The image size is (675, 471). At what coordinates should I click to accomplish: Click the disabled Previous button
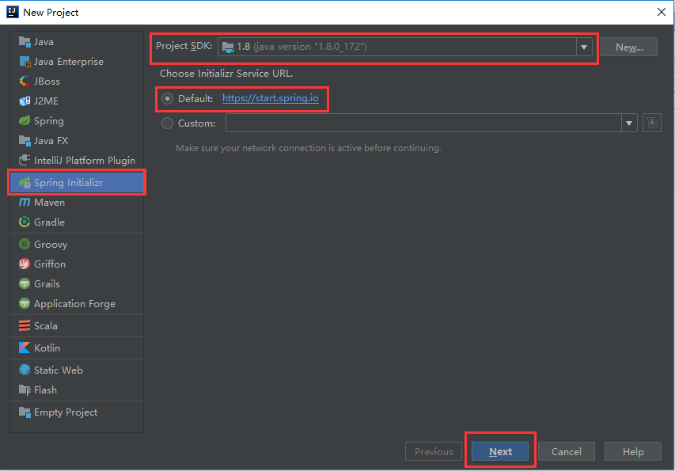(x=434, y=451)
